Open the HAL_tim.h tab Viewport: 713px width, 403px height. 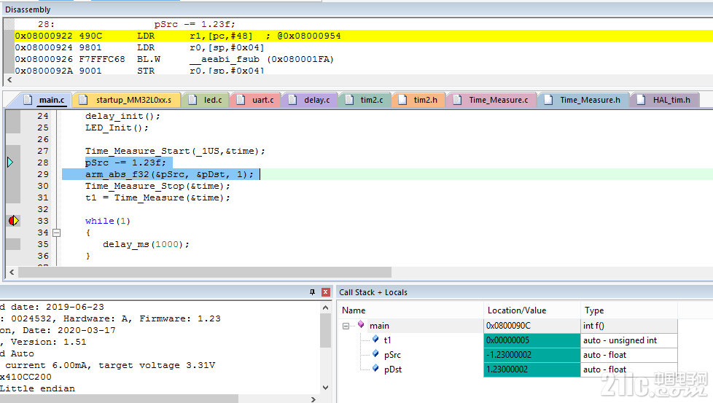pyautogui.click(x=665, y=100)
